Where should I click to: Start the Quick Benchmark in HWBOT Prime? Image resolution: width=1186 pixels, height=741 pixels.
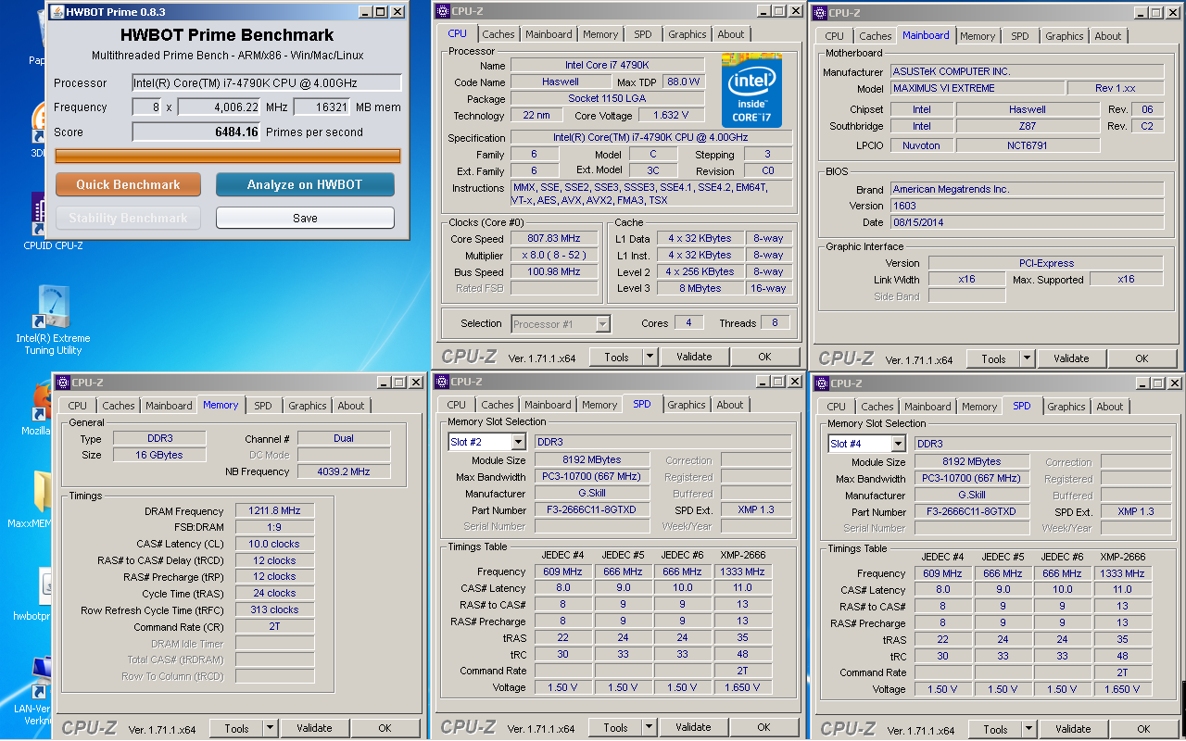pyautogui.click(x=128, y=184)
